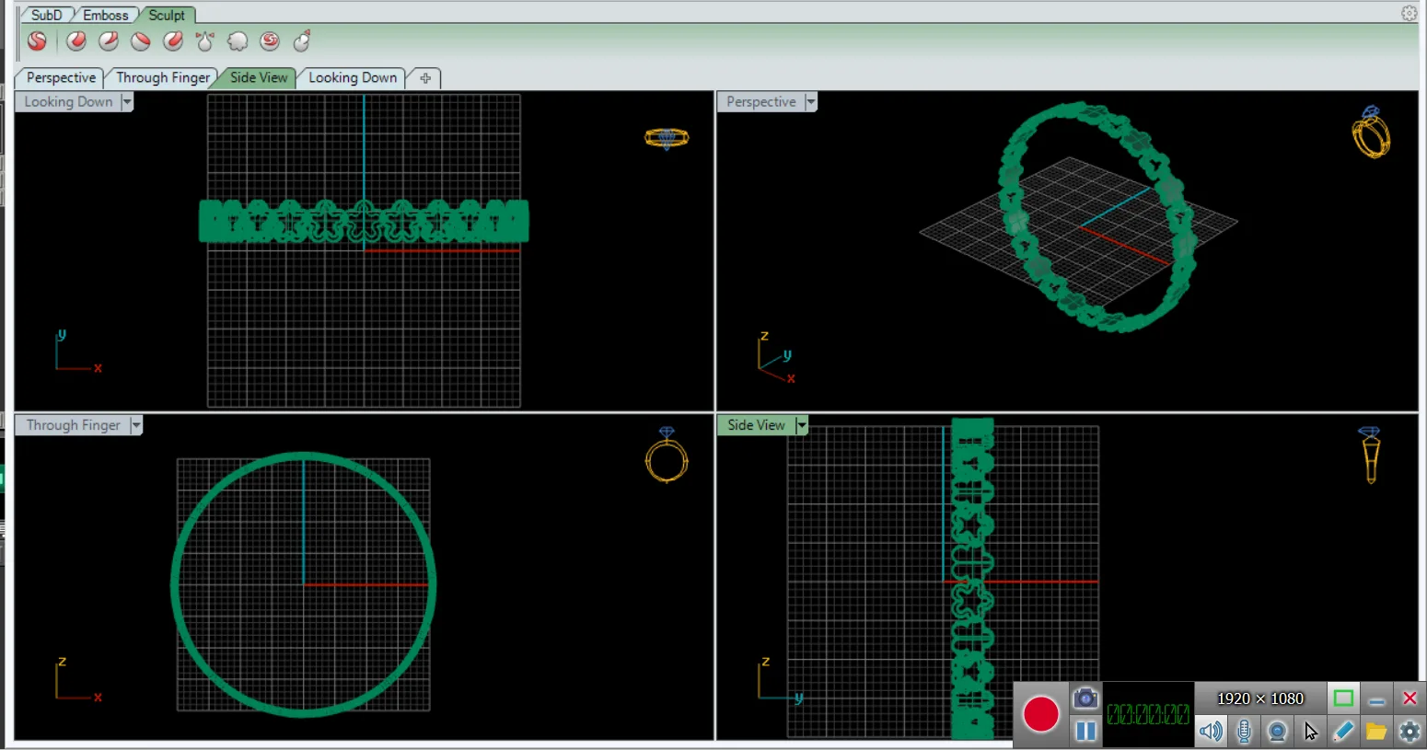Image resolution: width=1427 pixels, height=750 pixels.
Task: Select the Sculpt toolbar tab
Action: tap(167, 15)
